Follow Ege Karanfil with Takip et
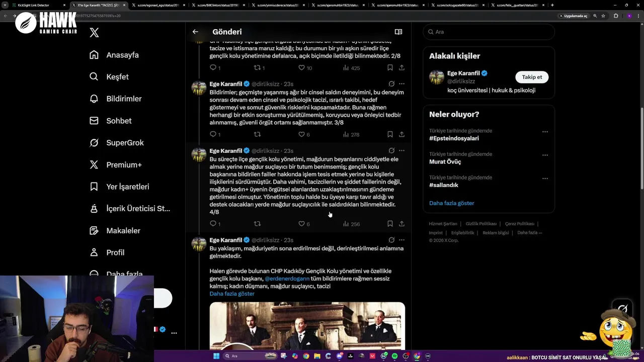The image size is (644, 362). pyautogui.click(x=532, y=77)
